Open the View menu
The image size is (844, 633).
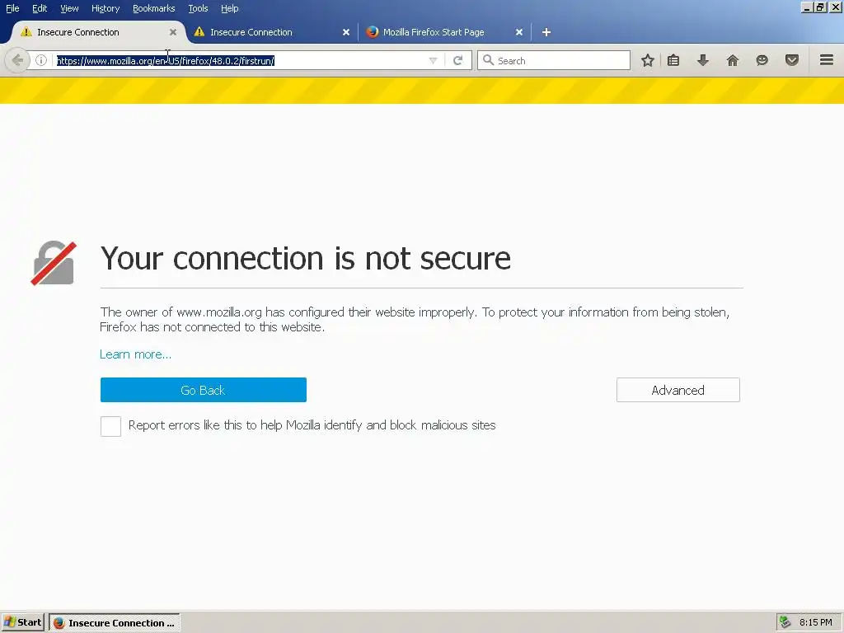pos(69,8)
